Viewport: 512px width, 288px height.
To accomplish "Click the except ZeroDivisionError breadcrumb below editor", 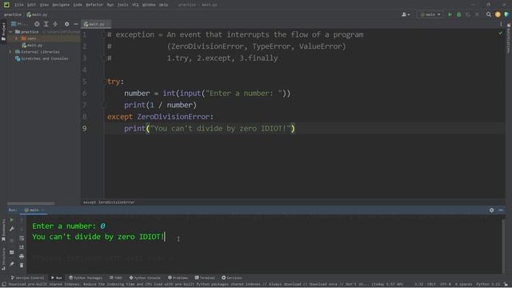I will (109, 202).
